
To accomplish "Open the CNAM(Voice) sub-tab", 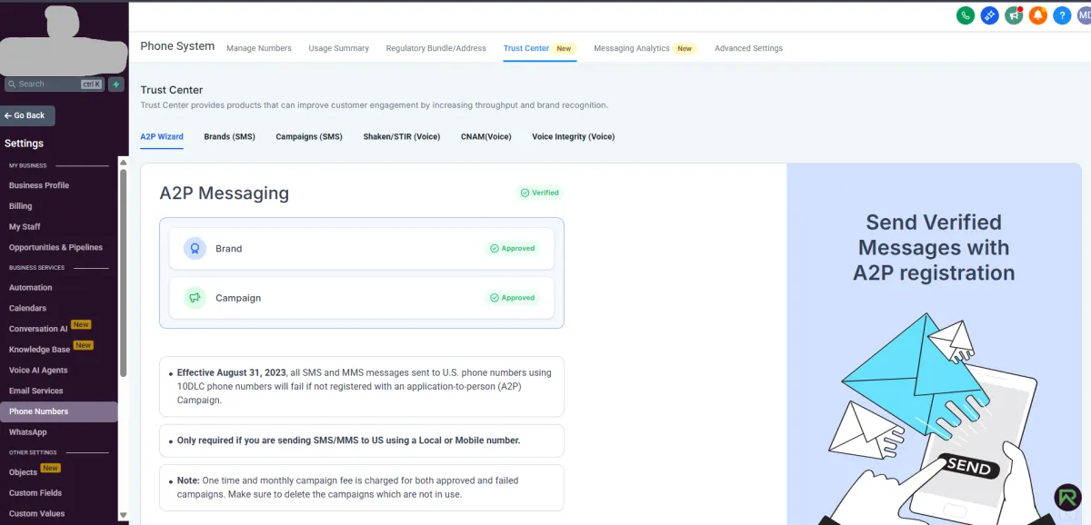I will tap(486, 136).
